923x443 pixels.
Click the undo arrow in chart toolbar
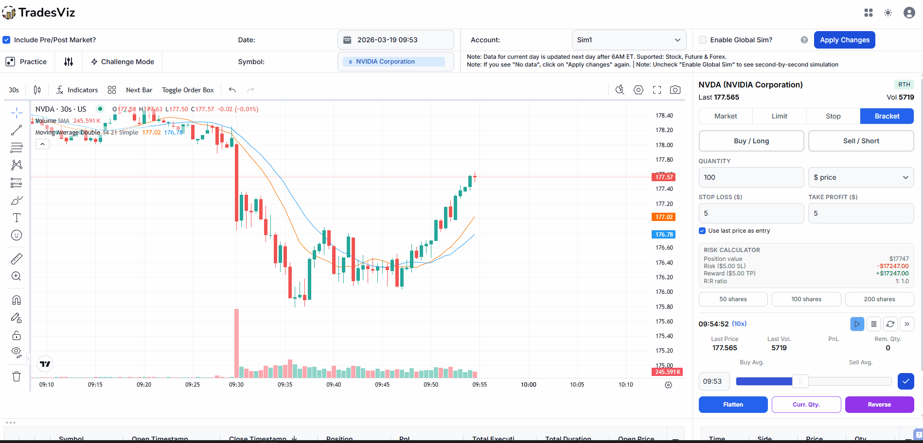(x=232, y=90)
